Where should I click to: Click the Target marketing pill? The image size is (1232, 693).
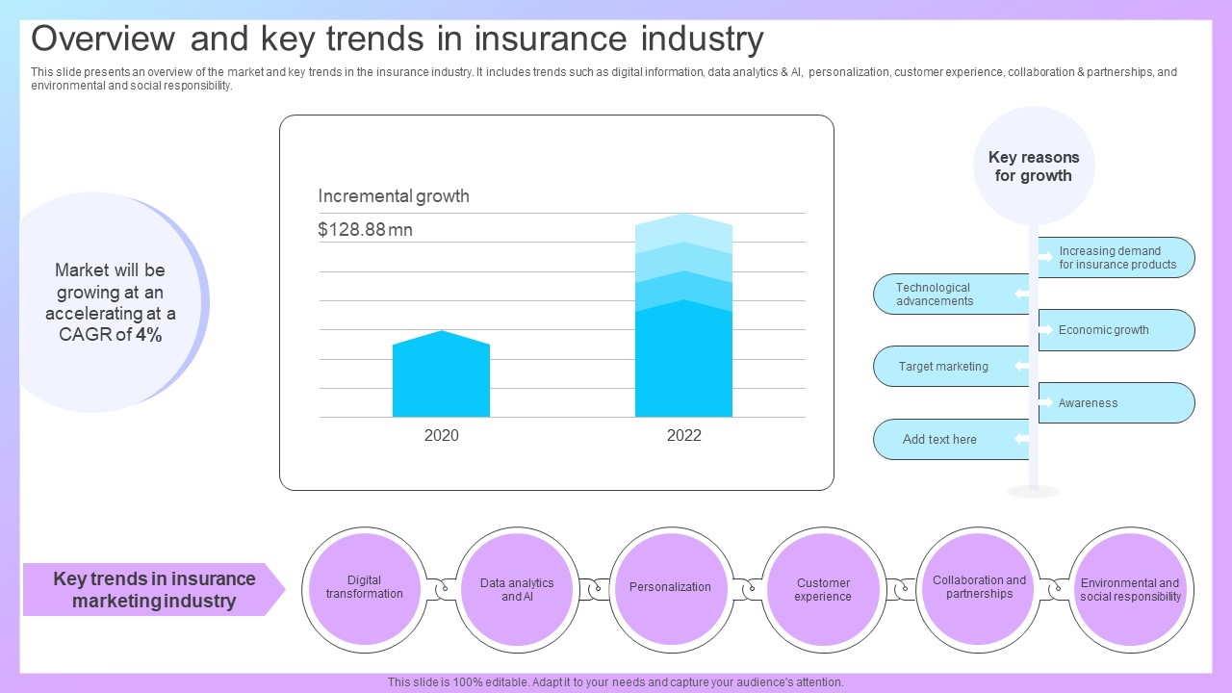[x=952, y=367]
